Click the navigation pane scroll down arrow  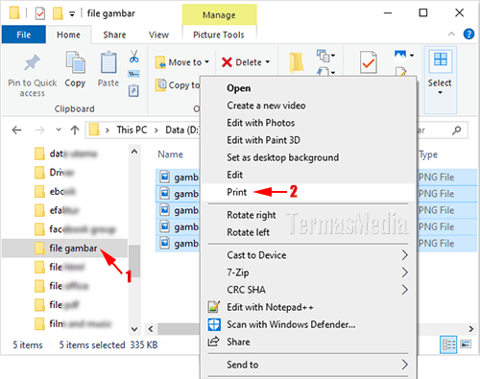pos(134,329)
